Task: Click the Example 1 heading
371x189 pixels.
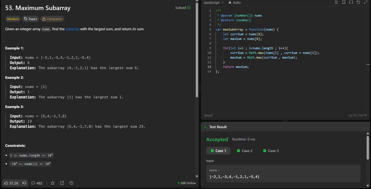Action: (15, 48)
